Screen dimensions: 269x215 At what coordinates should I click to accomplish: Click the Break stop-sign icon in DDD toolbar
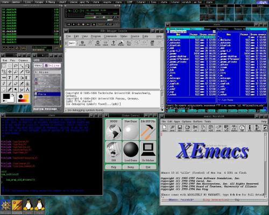pyautogui.click(x=98, y=43)
